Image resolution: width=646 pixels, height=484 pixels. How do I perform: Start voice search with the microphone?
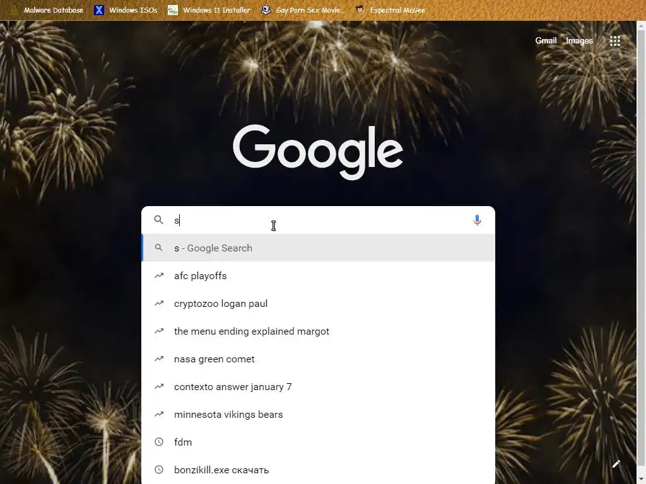click(x=477, y=220)
